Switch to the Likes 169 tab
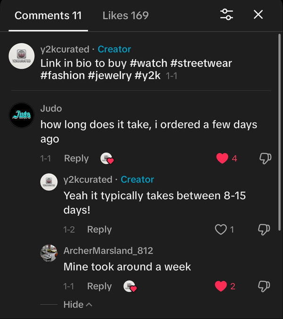Image resolution: width=283 pixels, height=319 pixels. (125, 16)
